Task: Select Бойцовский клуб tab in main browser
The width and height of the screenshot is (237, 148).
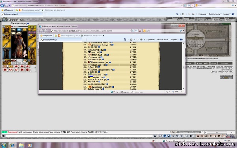Action: pyautogui.click(x=22, y=14)
